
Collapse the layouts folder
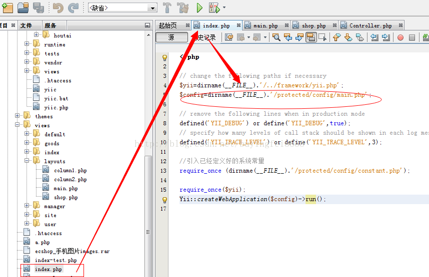pos(26,161)
